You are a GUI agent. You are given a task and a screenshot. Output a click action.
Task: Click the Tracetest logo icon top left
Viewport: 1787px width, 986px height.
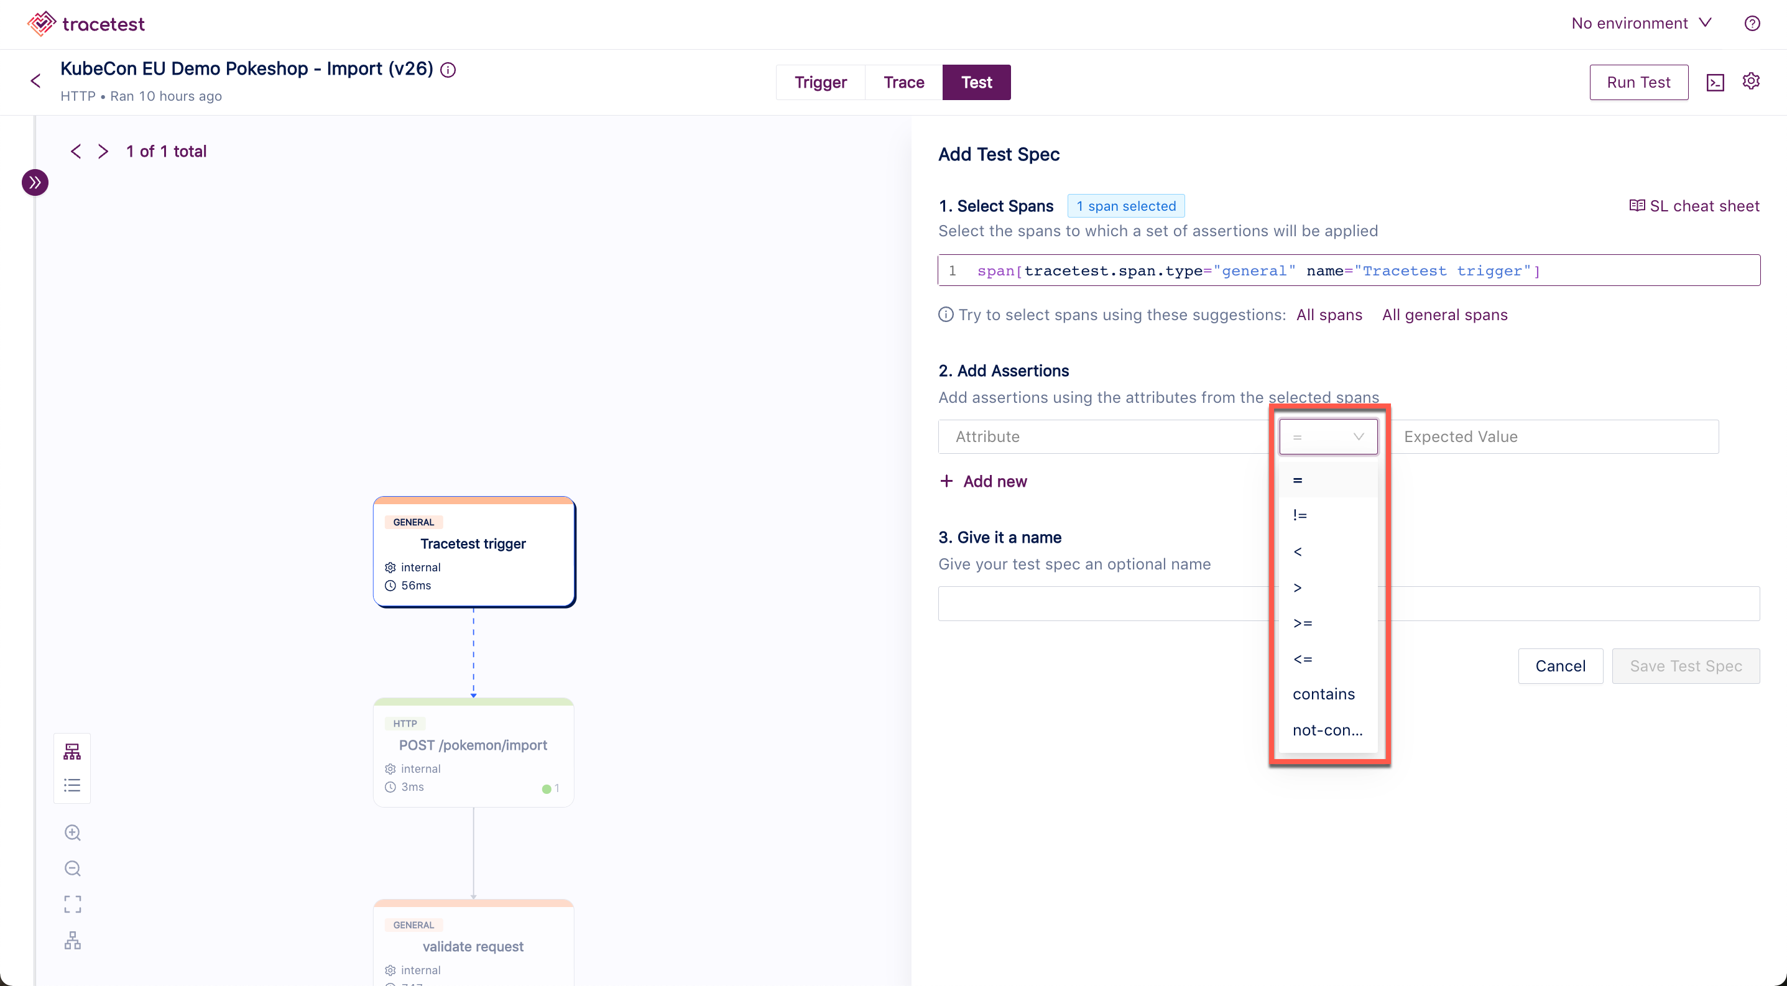38,24
